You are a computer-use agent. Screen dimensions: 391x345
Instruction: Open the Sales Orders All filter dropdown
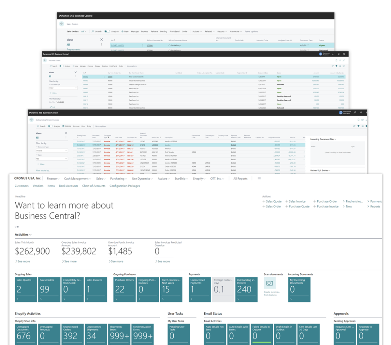tap(84, 32)
